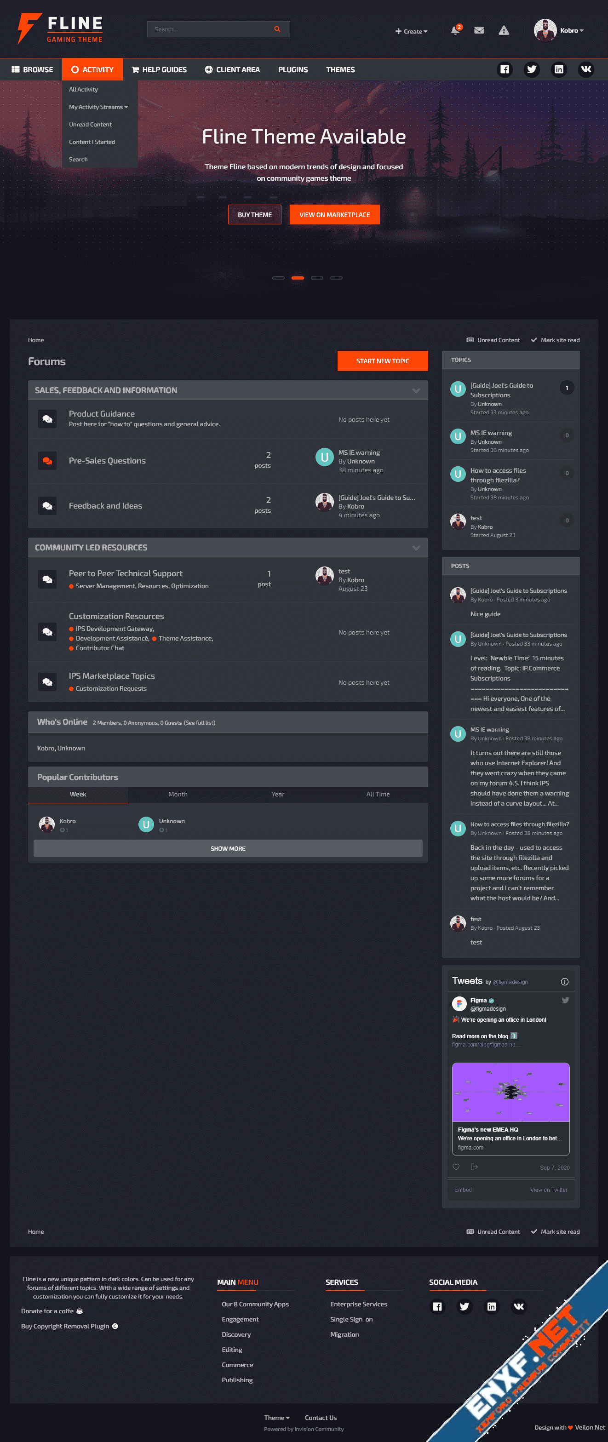Go to the third slider indicator
Image resolution: width=608 pixels, height=1442 pixels.
[x=317, y=278]
